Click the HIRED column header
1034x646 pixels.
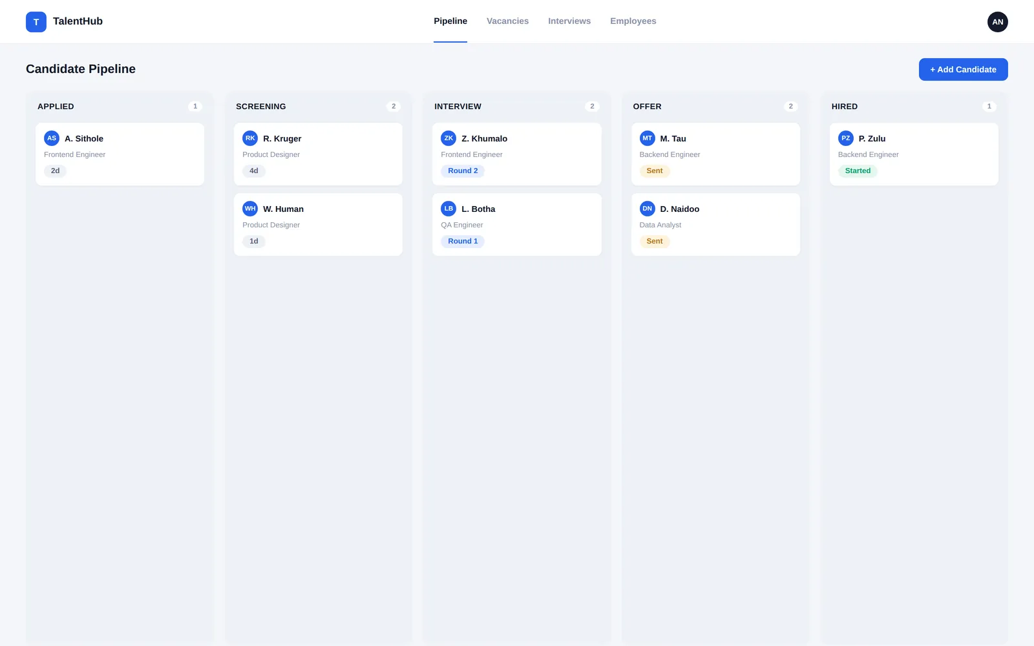coord(845,107)
